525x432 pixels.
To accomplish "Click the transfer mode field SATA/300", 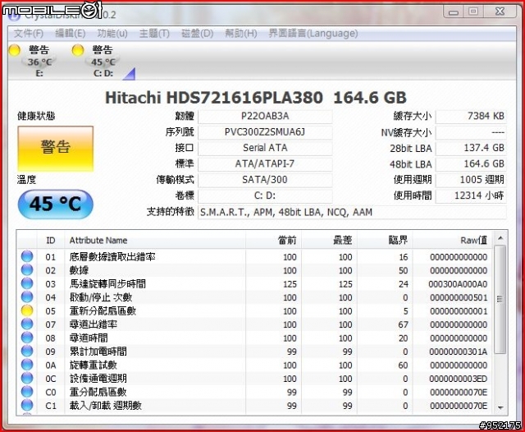I will coord(265,180).
